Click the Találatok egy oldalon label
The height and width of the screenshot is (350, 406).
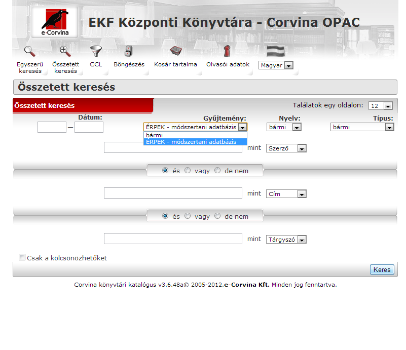(x=328, y=105)
